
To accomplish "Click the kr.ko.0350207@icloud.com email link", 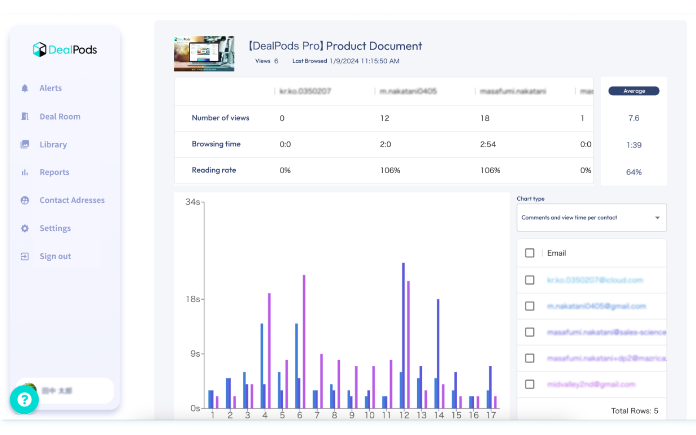I will [595, 280].
